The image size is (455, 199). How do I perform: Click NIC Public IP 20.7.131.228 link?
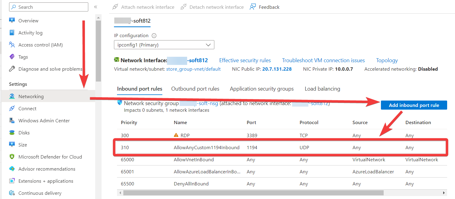tap(277, 69)
